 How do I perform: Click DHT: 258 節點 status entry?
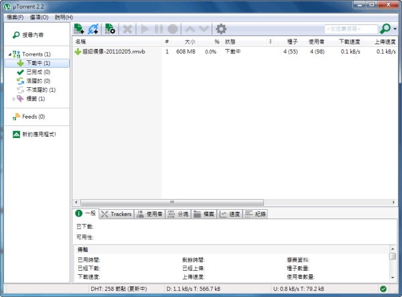coord(119,289)
